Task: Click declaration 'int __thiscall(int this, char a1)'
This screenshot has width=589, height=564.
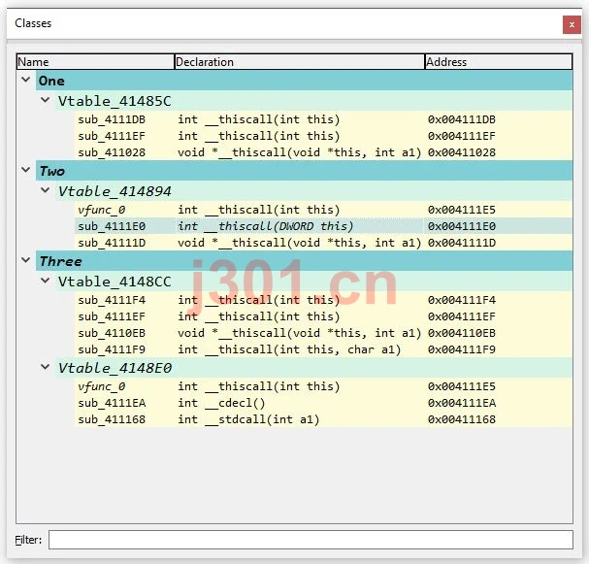Action: coord(289,349)
